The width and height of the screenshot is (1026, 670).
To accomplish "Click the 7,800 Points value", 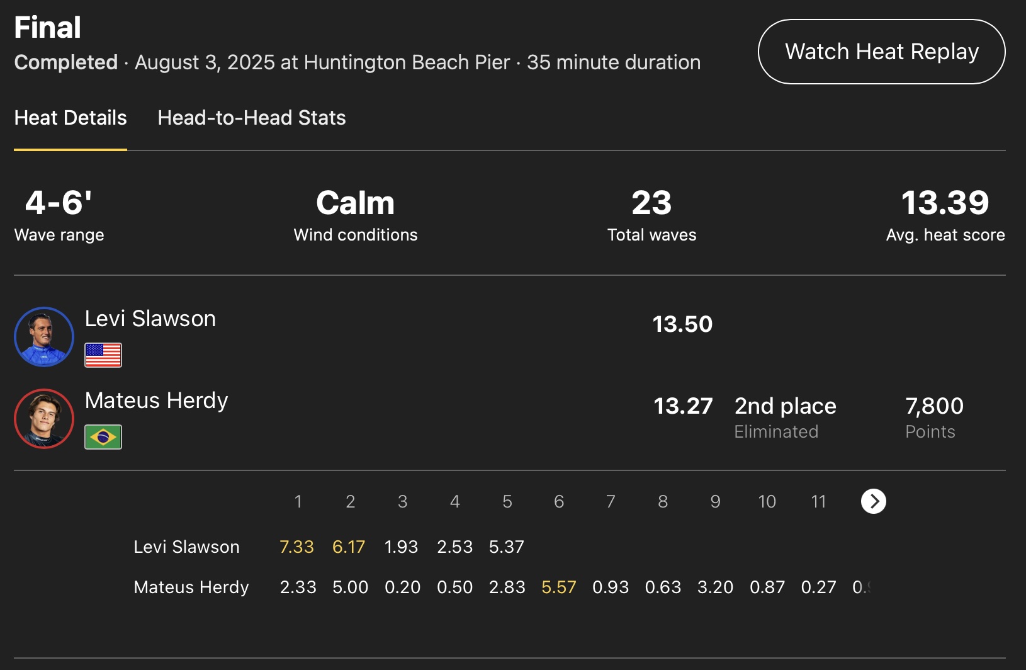I will 934,406.
